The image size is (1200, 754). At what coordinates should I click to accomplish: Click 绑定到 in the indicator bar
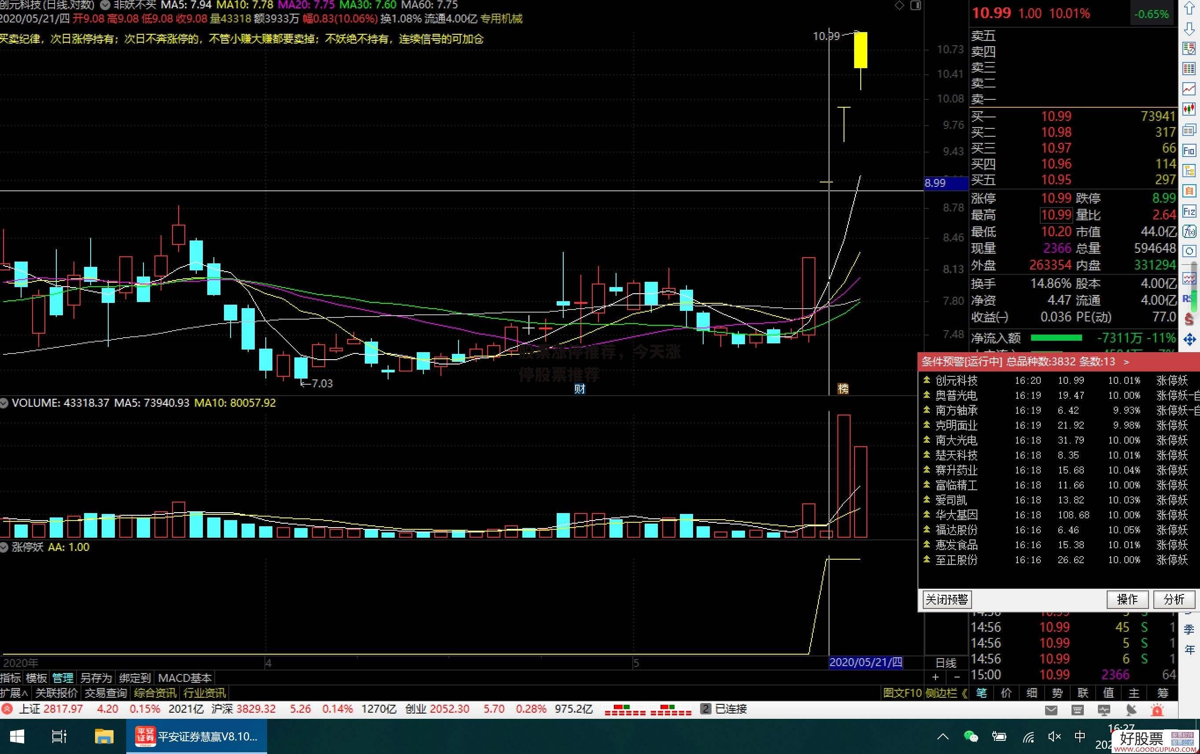tap(135, 678)
